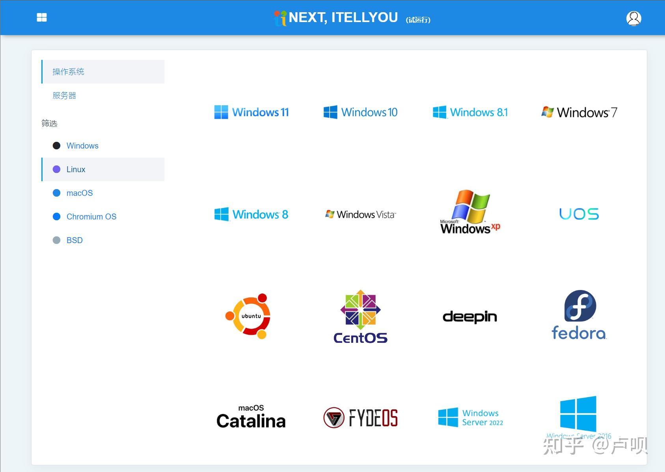Open the UOS system entry

pos(579,214)
